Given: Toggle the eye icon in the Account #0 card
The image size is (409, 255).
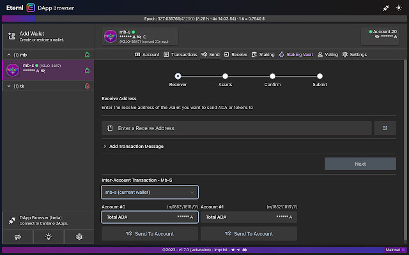Looking at the screenshot, I should (x=377, y=37).
